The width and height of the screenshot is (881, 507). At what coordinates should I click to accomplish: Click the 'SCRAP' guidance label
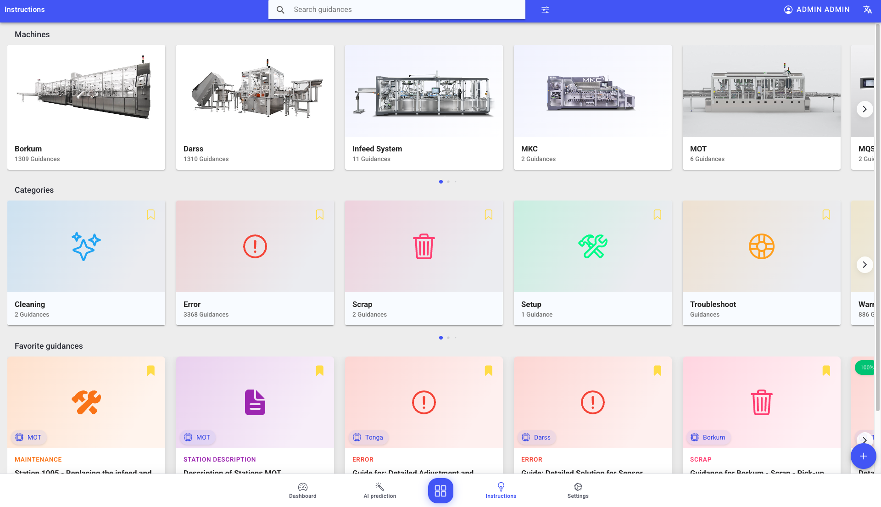[x=701, y=459]
